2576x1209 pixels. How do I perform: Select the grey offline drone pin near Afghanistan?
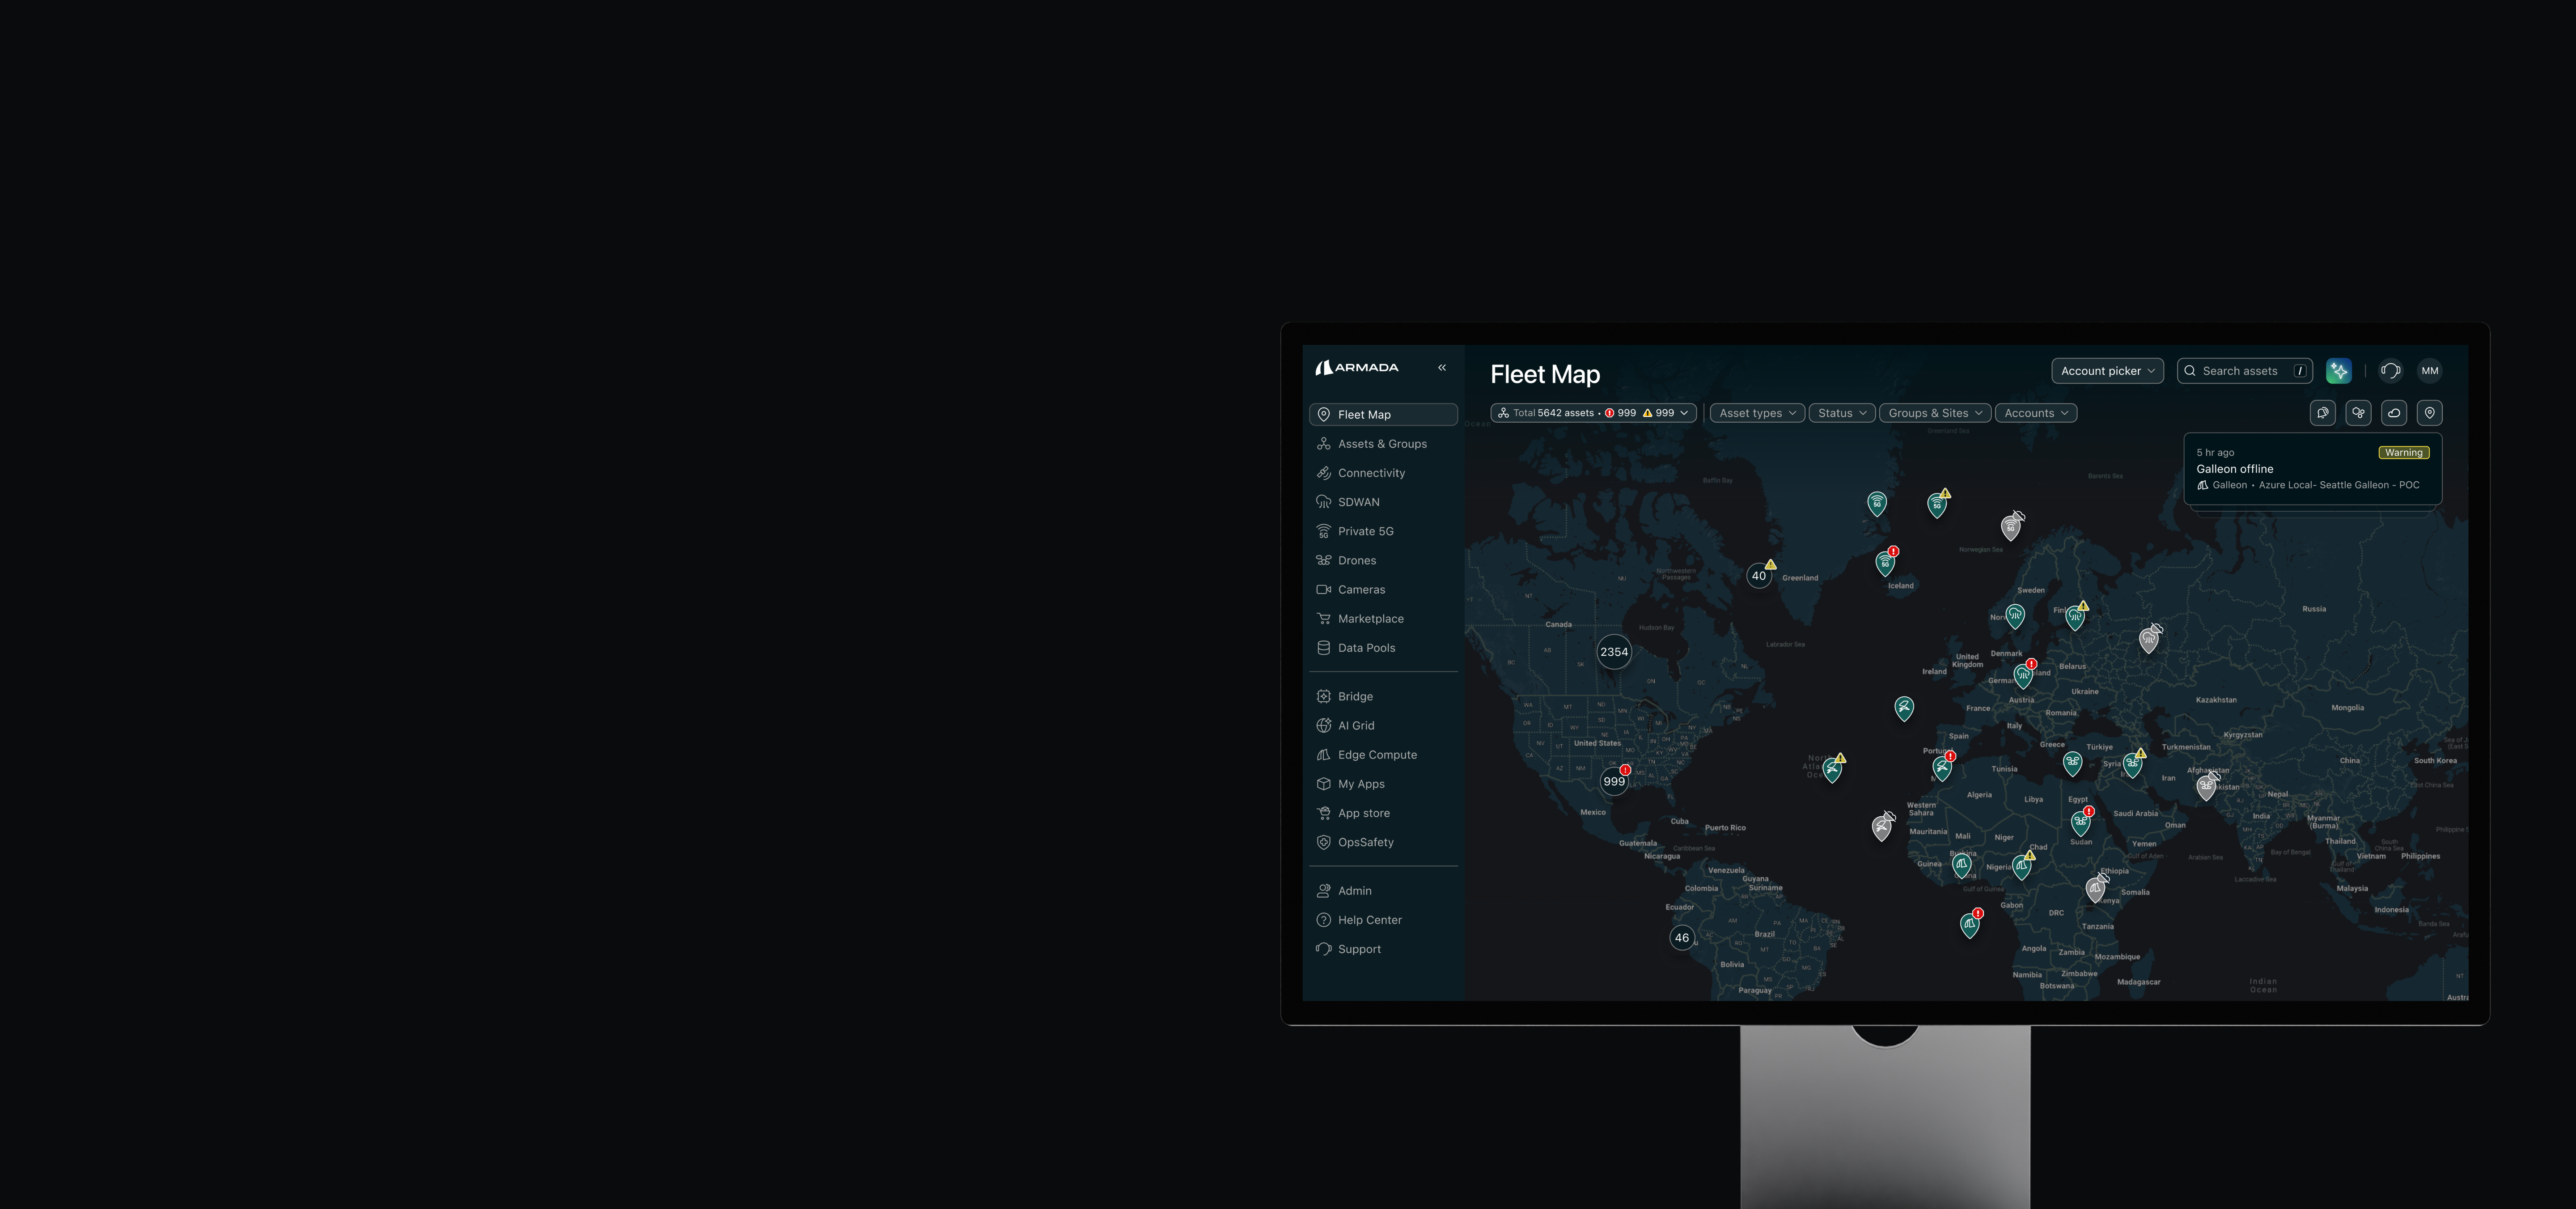(2207, 787)
